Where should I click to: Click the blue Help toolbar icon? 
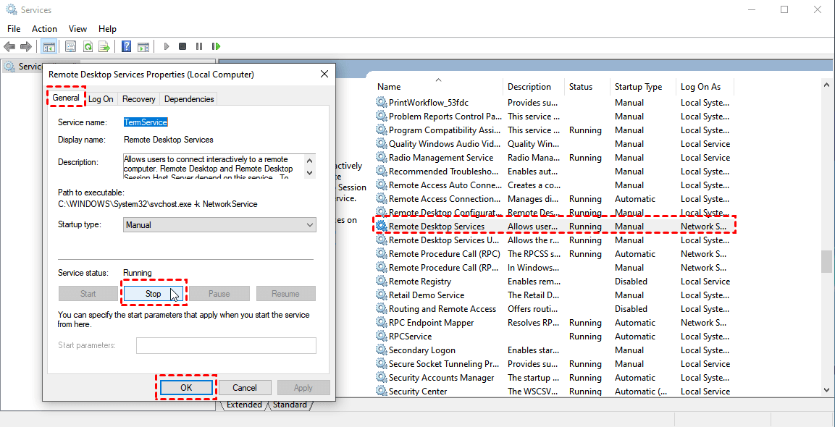pos(126,46)
